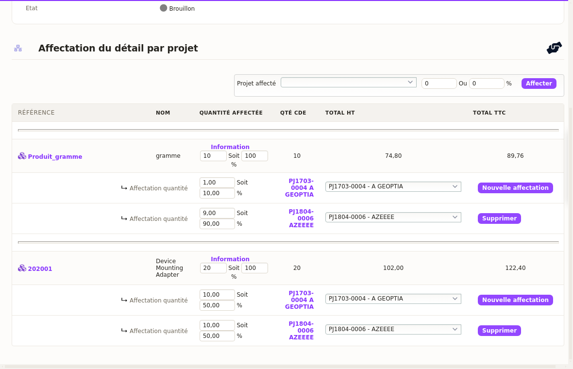Click the Device Mounting Adapter name
573x369 pixels.
tap(169, 268)
